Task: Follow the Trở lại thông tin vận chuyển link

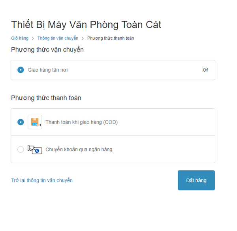Action: pyautogui.click(x=42, y=180)
